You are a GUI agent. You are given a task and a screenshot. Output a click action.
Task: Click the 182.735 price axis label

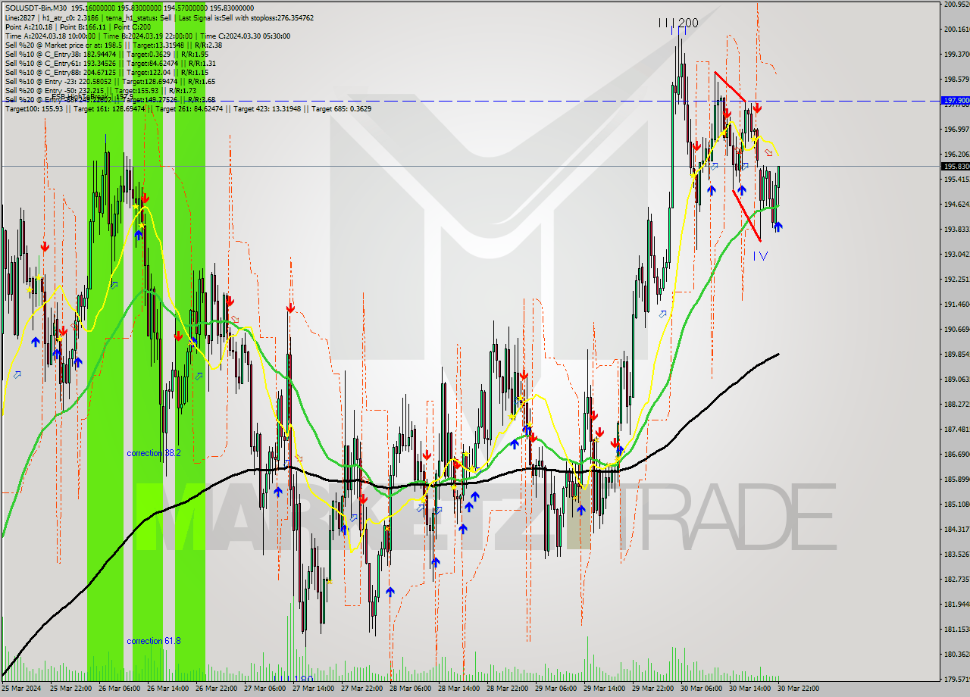tap(956, 579)
